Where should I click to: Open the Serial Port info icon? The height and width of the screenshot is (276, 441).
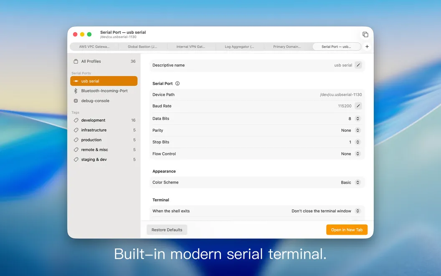177,83
